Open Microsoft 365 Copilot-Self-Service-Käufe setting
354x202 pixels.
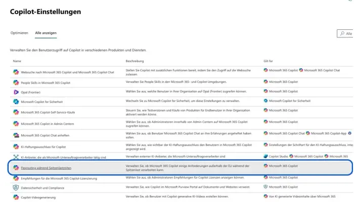tap(48, 112)
